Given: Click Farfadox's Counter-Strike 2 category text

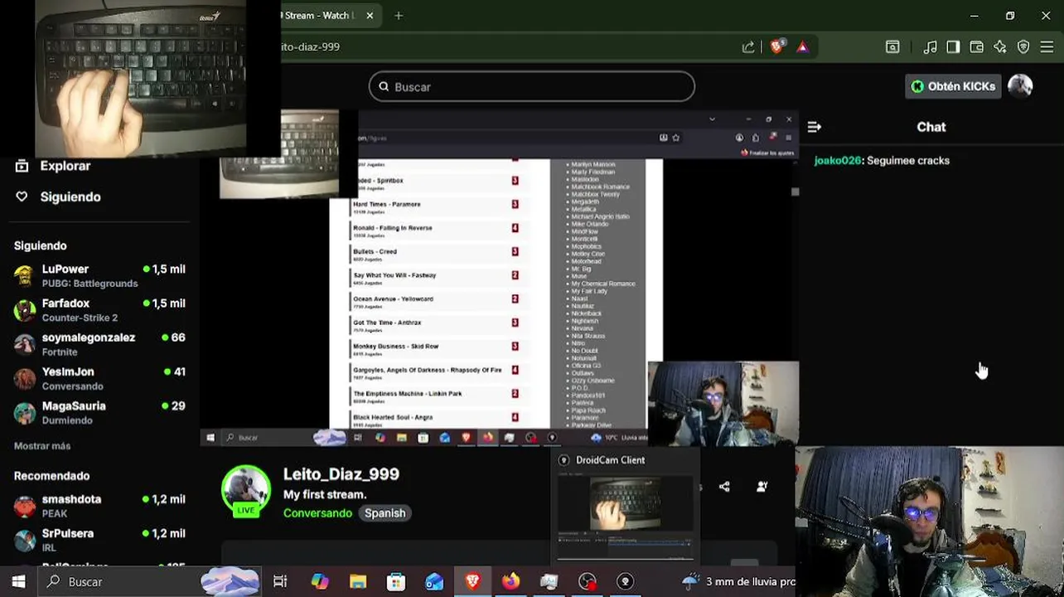Looking at the screenshot, I should [x=80, y=318].
